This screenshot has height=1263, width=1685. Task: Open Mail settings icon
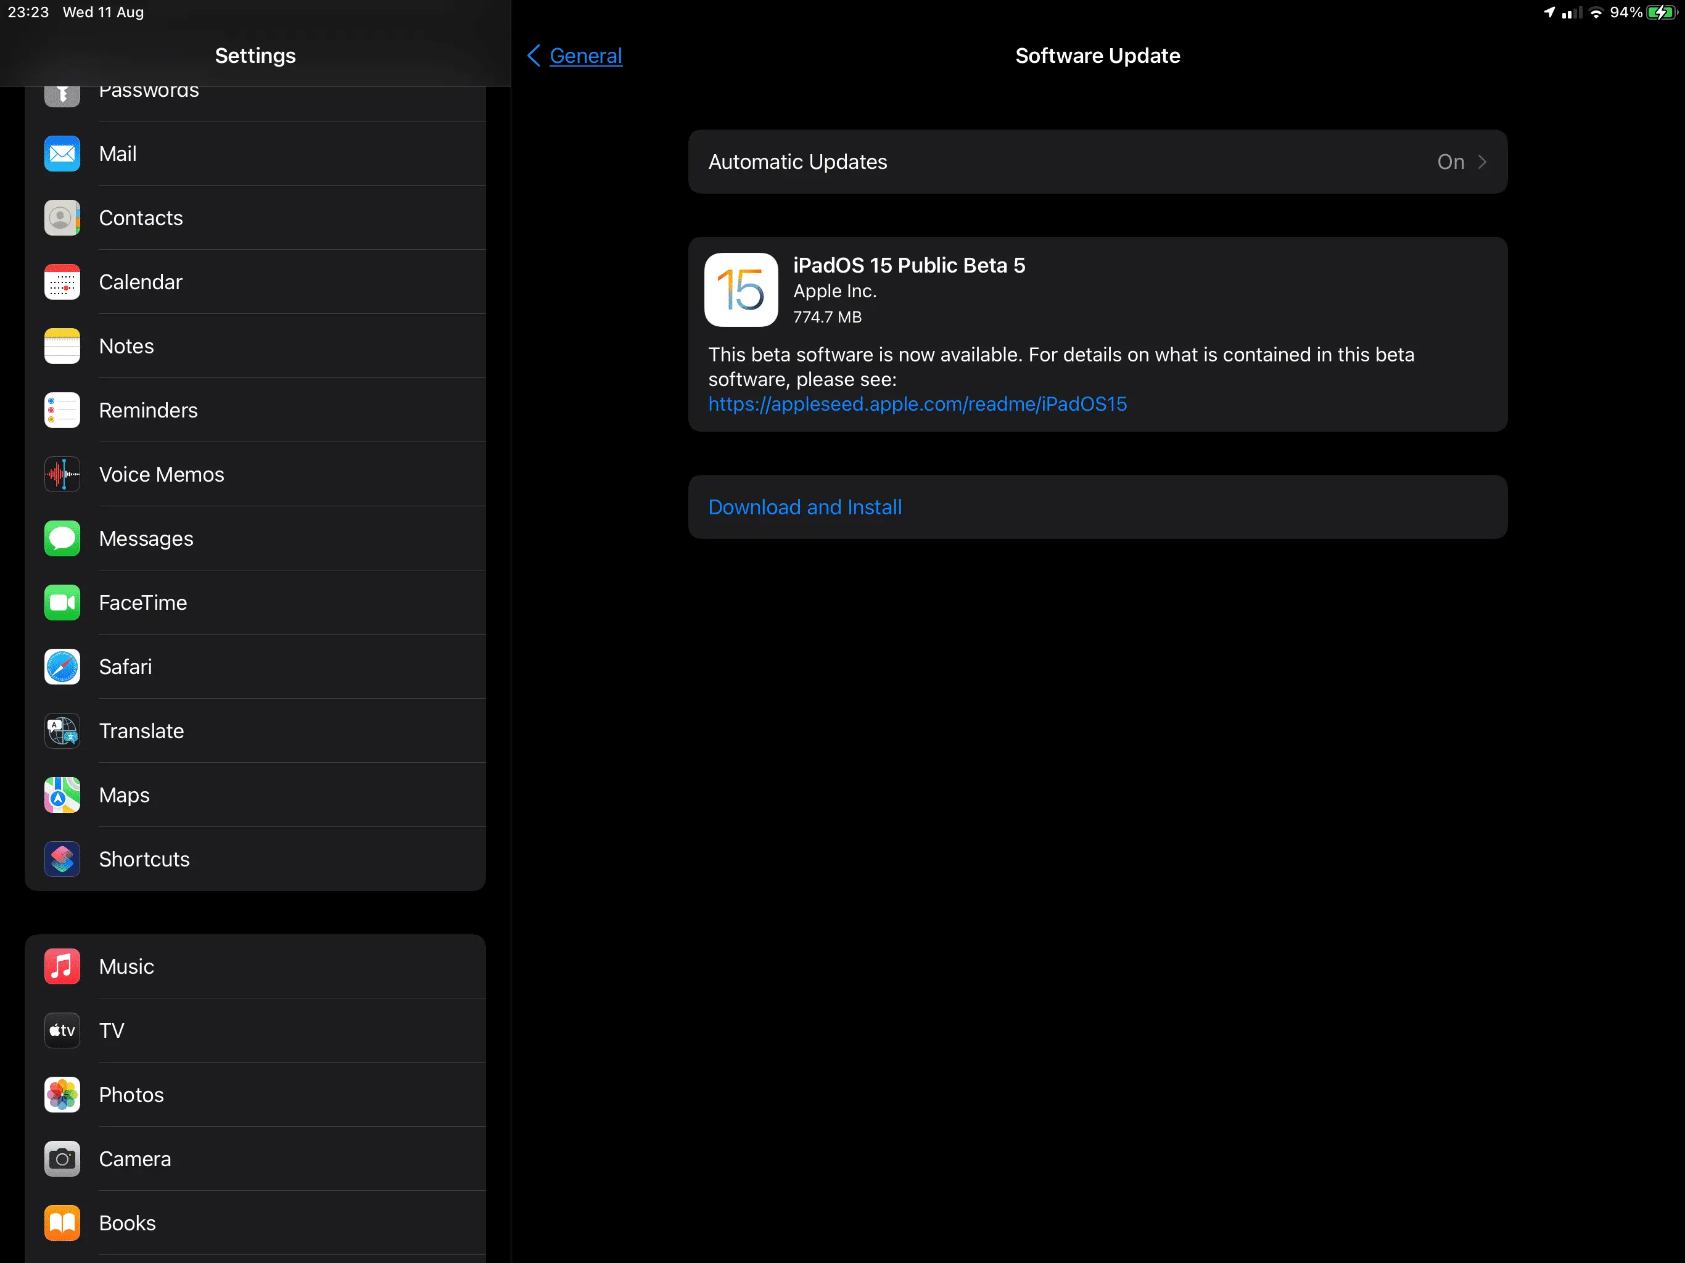click(x=62, y=154)
